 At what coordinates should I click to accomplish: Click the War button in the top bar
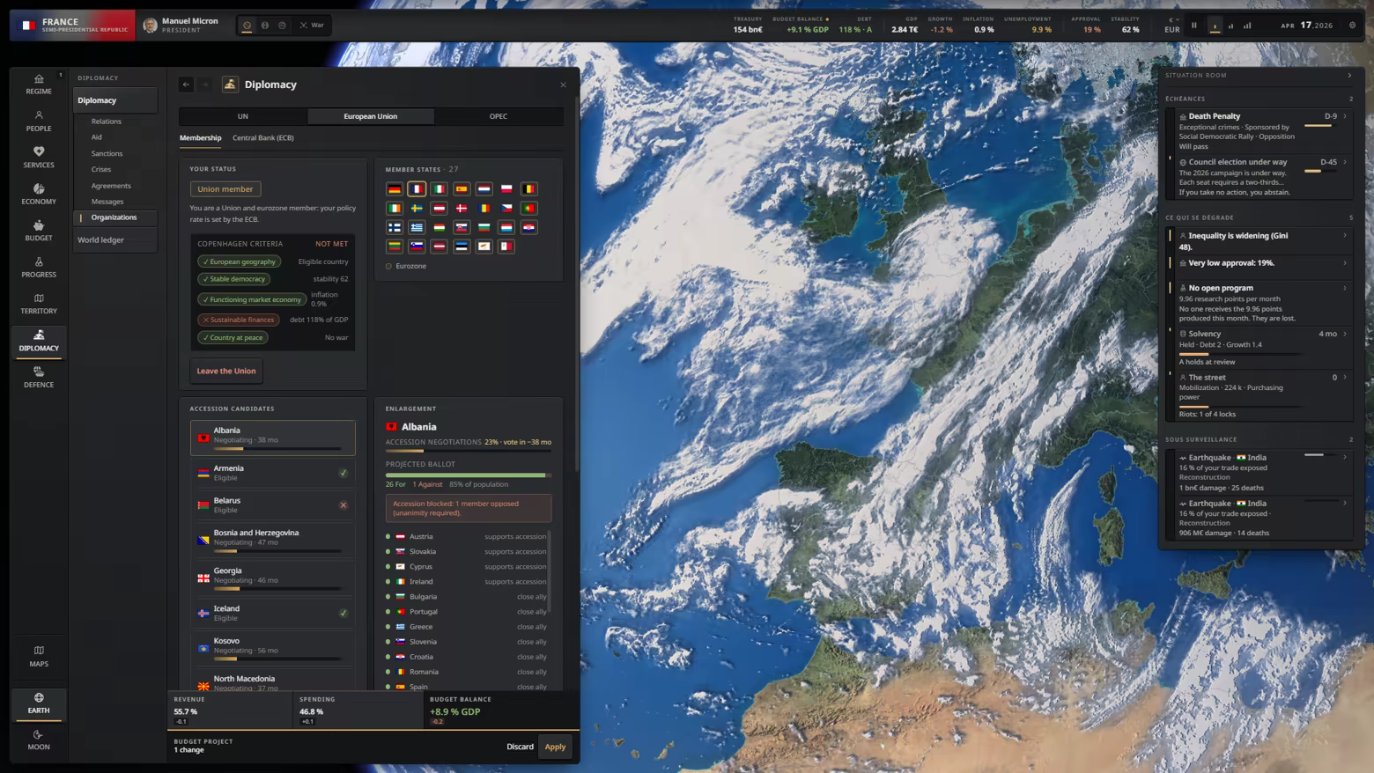click(x=312, y=26)
